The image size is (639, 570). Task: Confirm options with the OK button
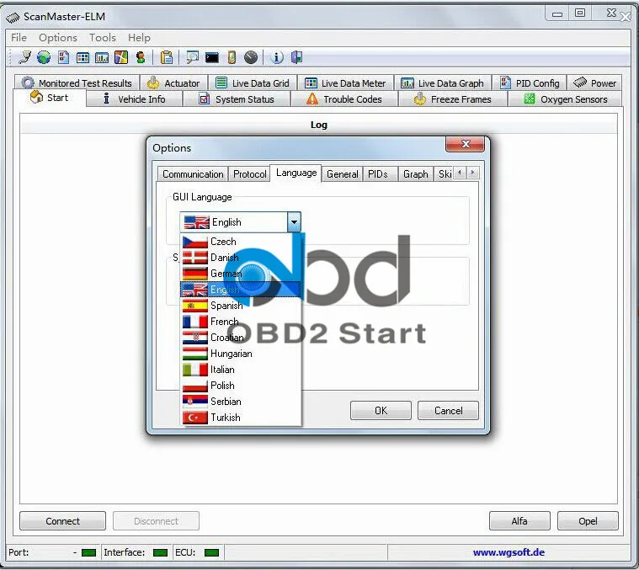[381, 411]
